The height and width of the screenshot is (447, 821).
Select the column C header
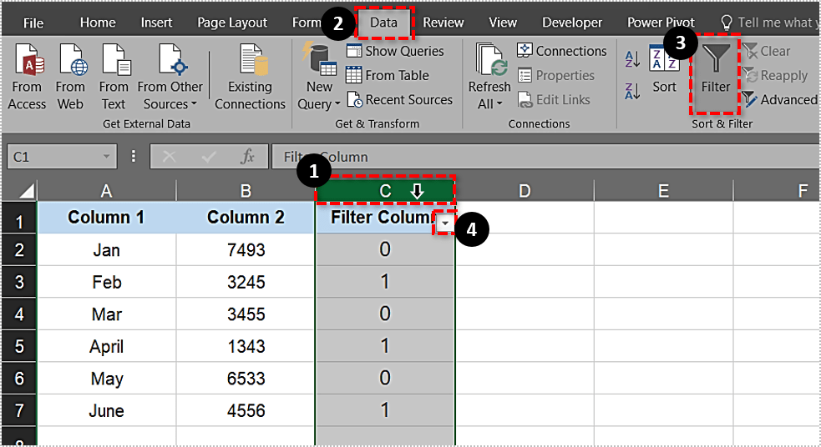385,191
